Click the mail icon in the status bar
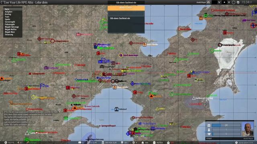 pos(80,142)
